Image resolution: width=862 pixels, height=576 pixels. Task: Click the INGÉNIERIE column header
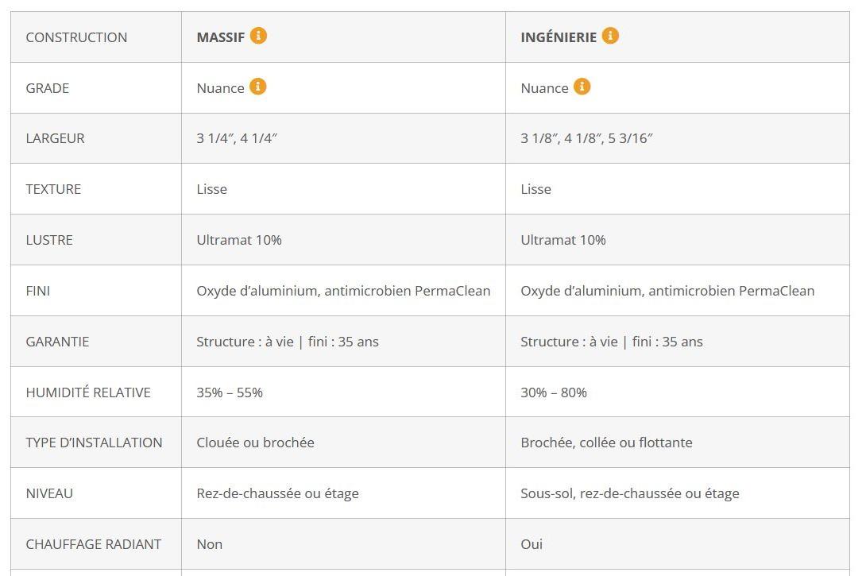pyautogui.click(x=559, y=37)
